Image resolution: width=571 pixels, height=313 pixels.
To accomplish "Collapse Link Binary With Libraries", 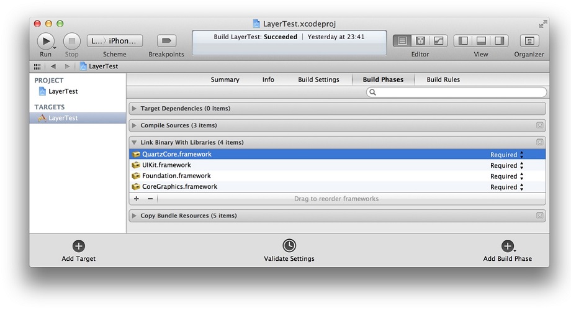I will (x=134, y=142).
